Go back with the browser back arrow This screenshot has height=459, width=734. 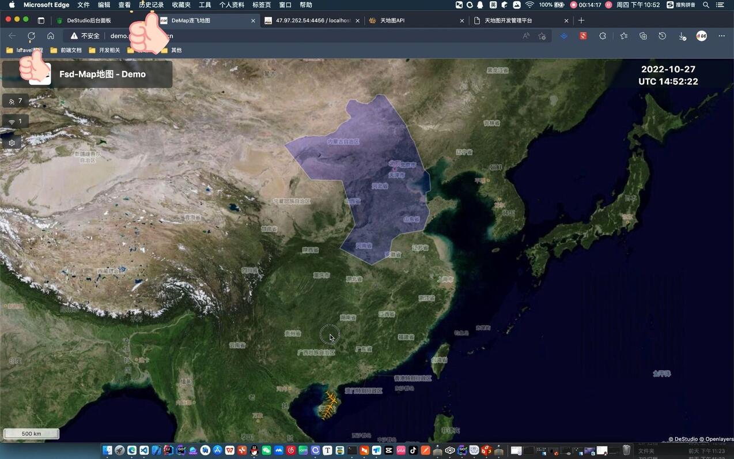click(x=12, y=36)
